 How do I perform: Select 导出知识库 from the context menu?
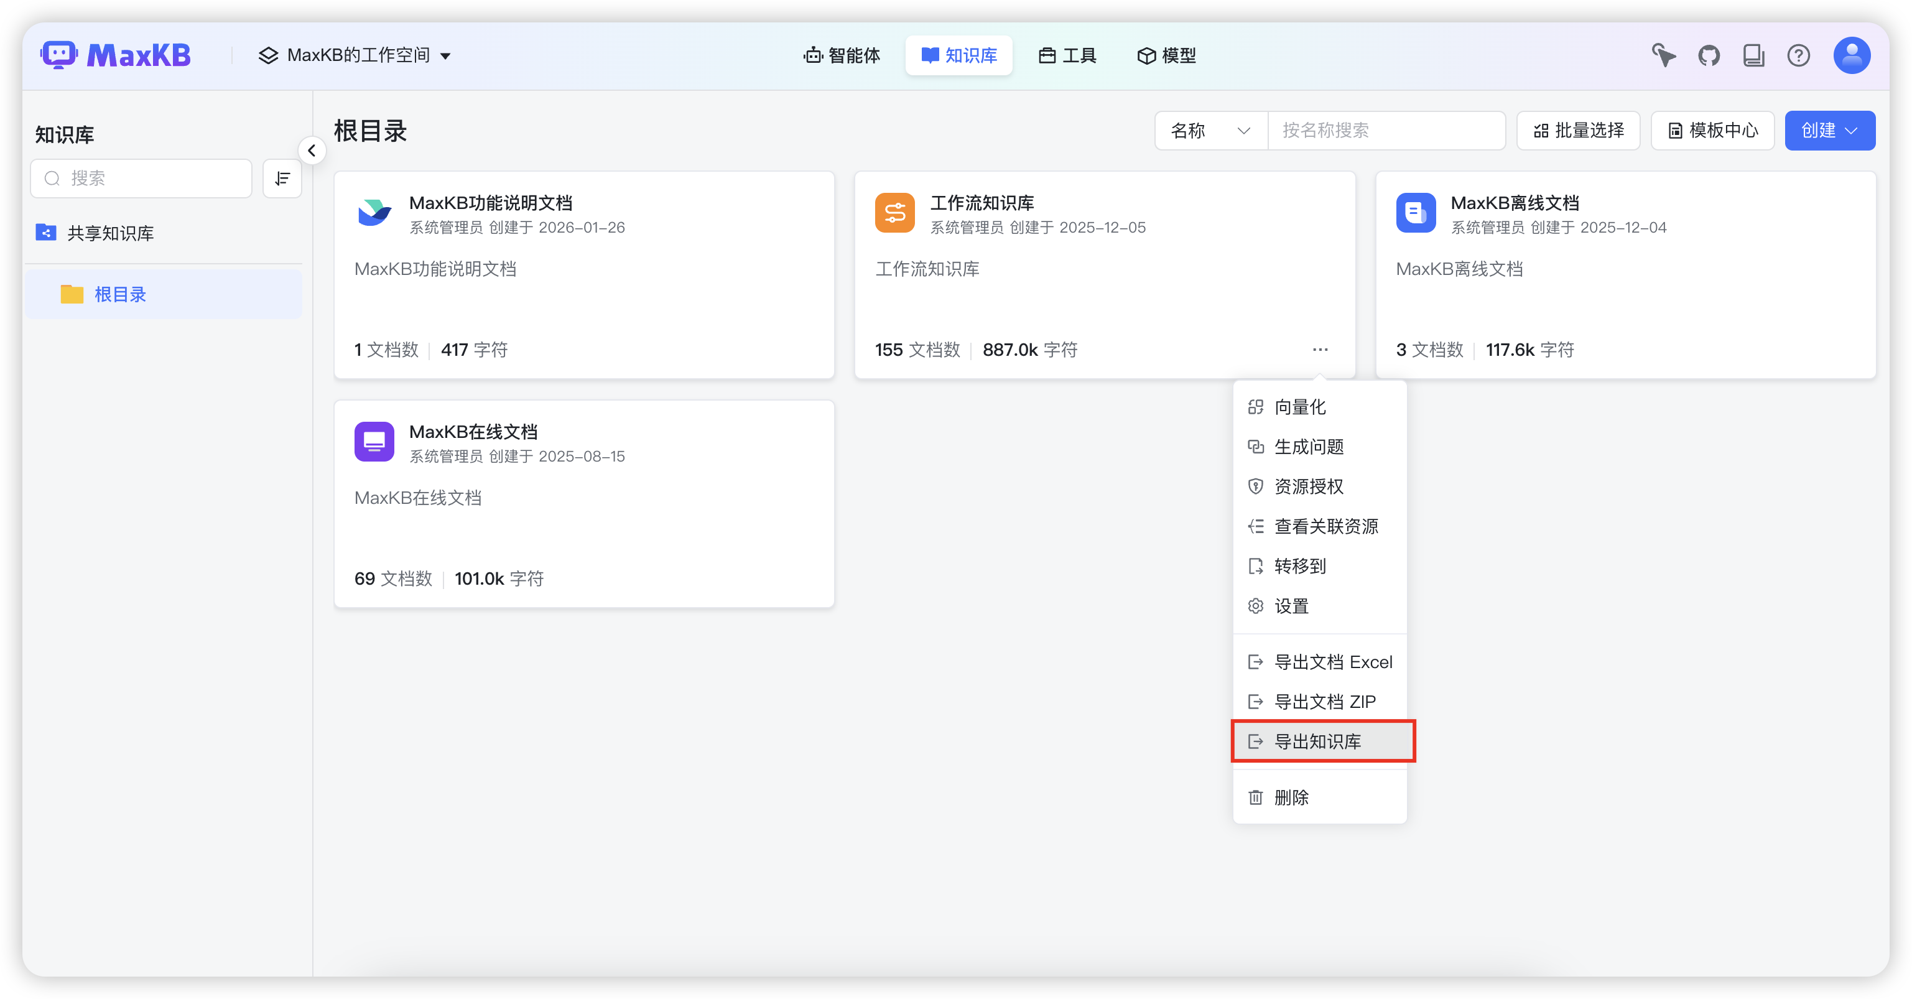[1323, 741]
